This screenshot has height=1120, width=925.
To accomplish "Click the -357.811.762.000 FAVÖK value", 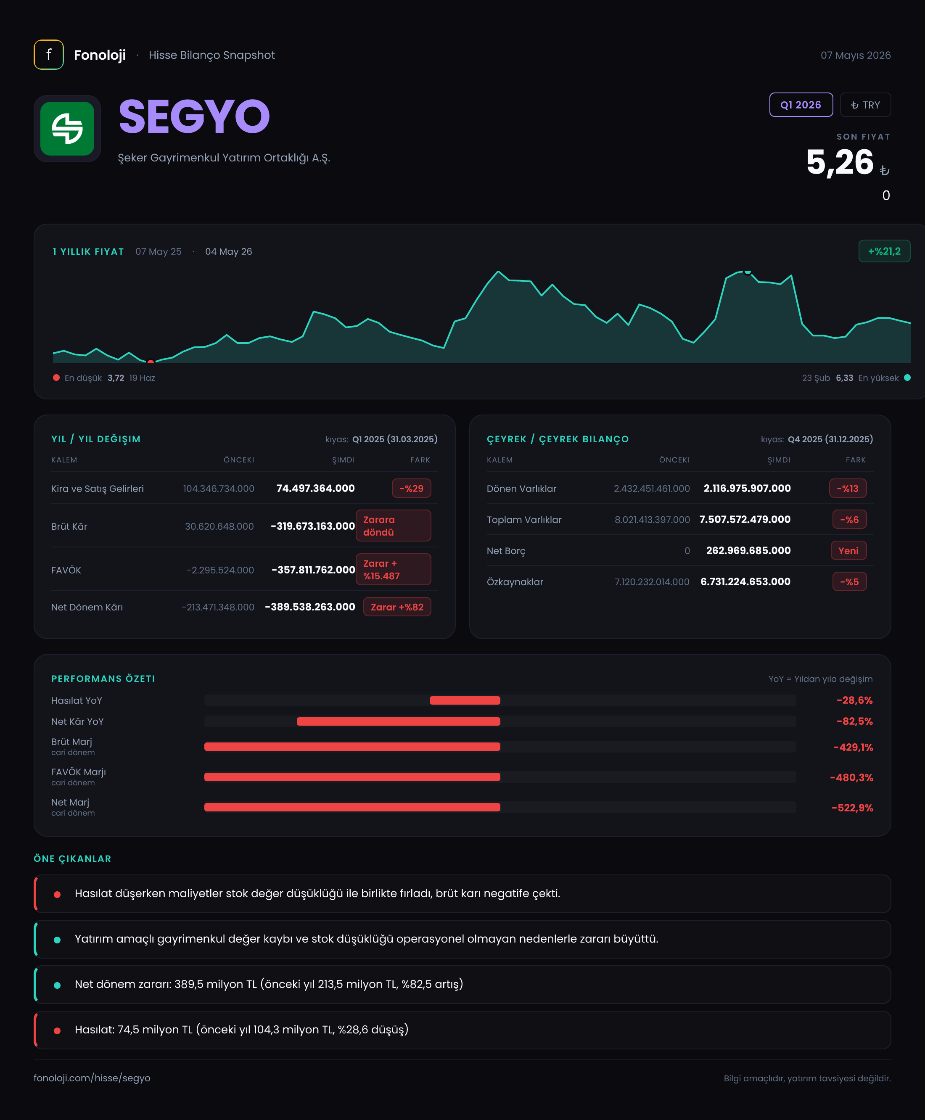I will click(x=313, y=570).
